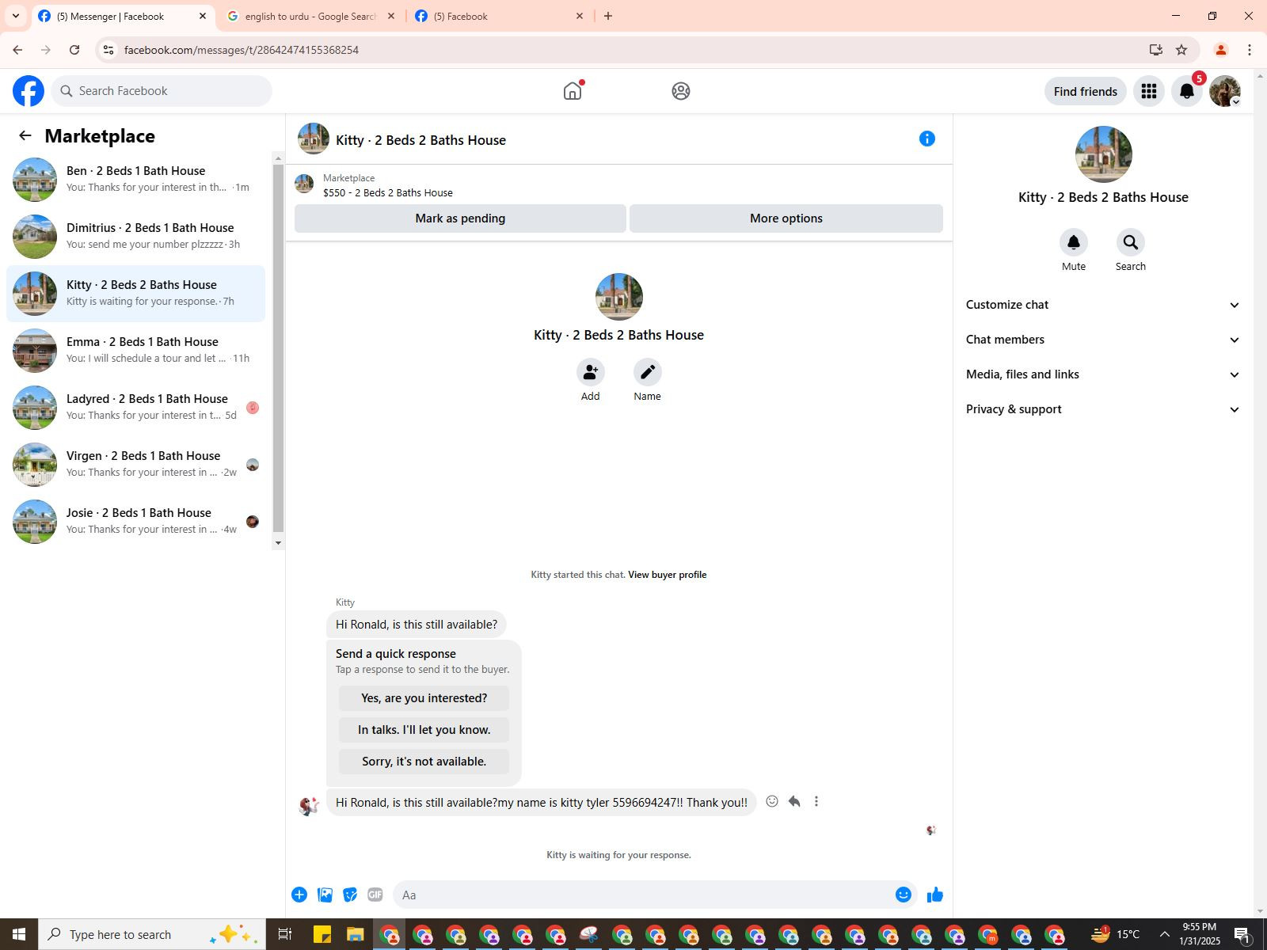Open Emma · 2 Beds 1 Bath House chat

tap(136, 351)
